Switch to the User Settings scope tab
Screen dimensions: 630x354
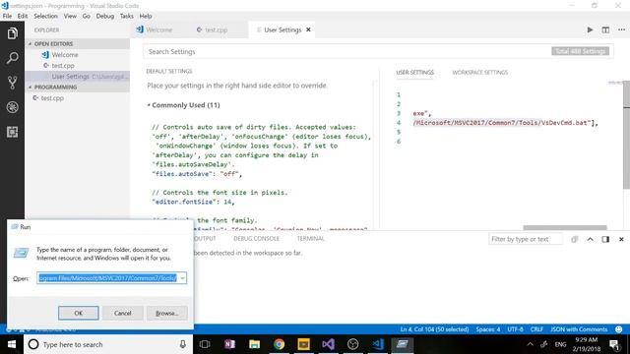(414, 72)
